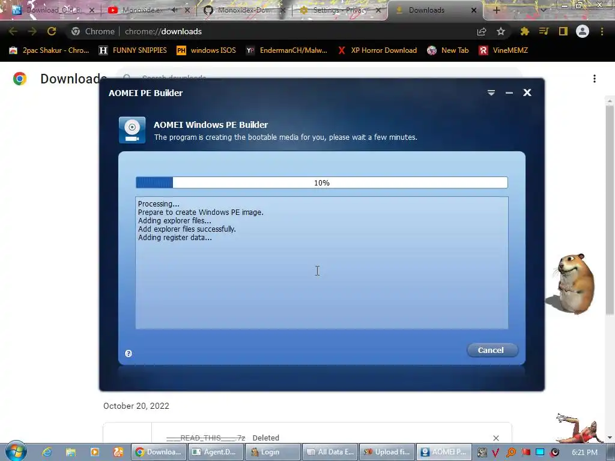
Task: Open AOMEI PE Builder title bar dropdown menu
Action: (x=491, y=92)
